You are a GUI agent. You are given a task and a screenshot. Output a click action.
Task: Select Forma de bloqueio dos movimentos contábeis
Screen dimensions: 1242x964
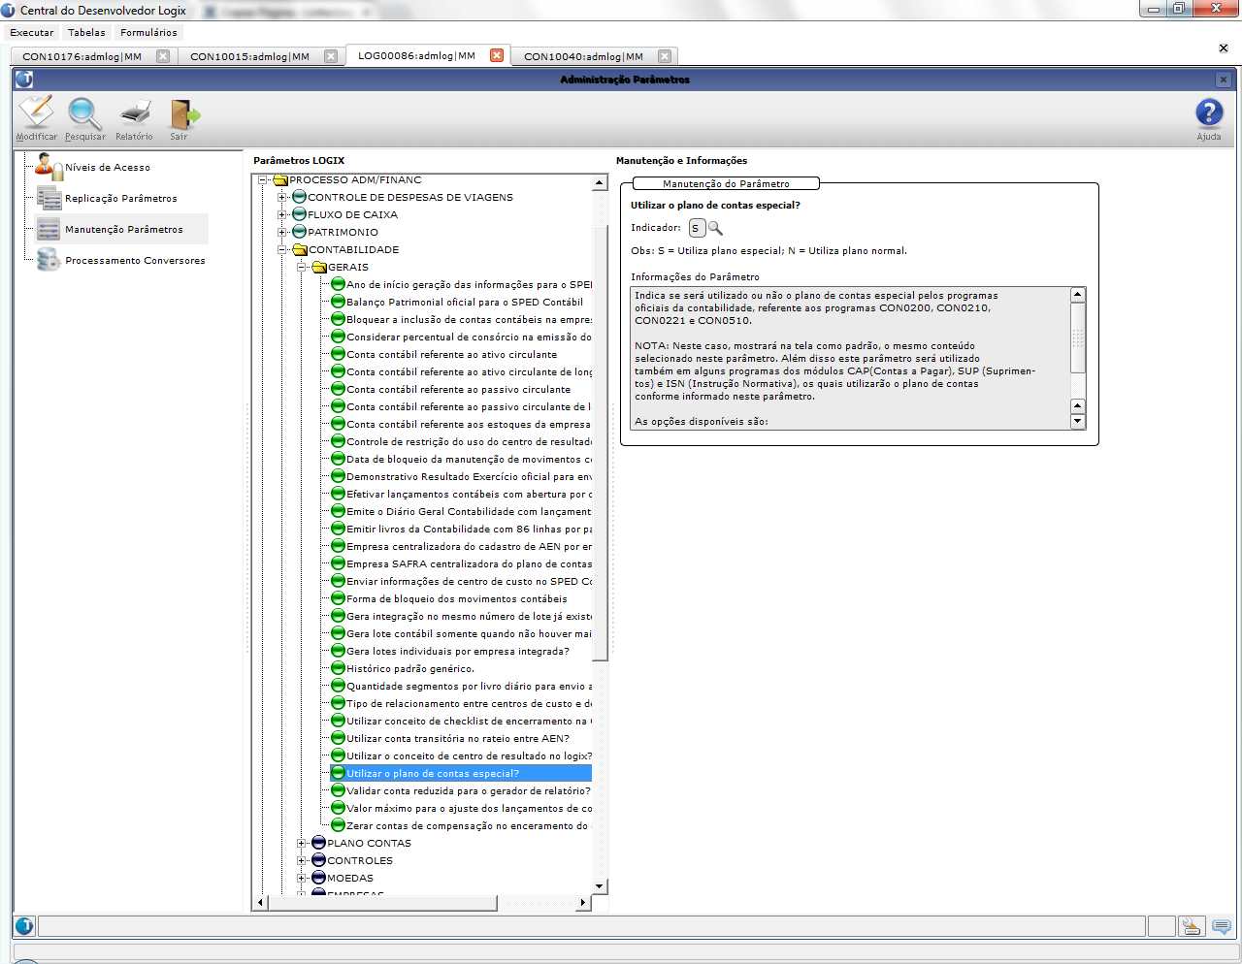tap(457, 599)
